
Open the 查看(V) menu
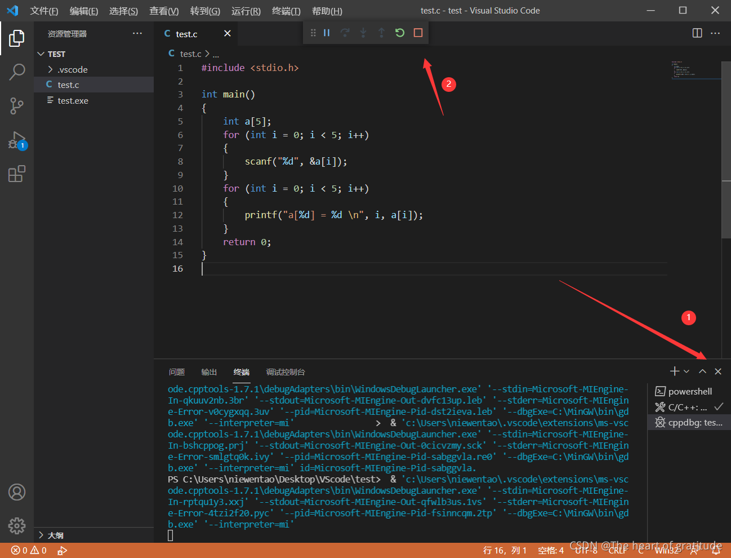164,11
